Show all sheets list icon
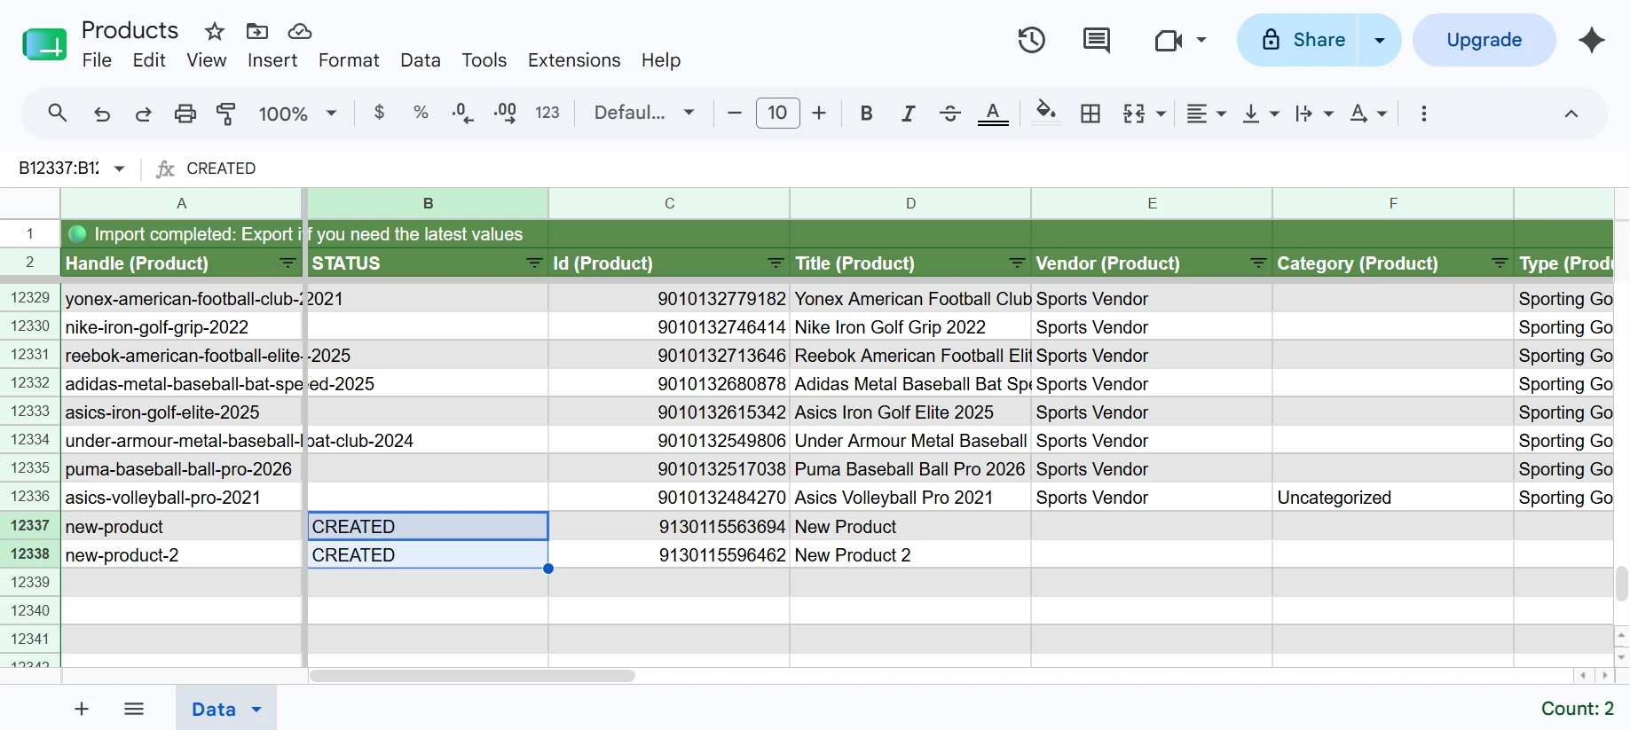The image size is (1630, 730). (x=134, y=709)
